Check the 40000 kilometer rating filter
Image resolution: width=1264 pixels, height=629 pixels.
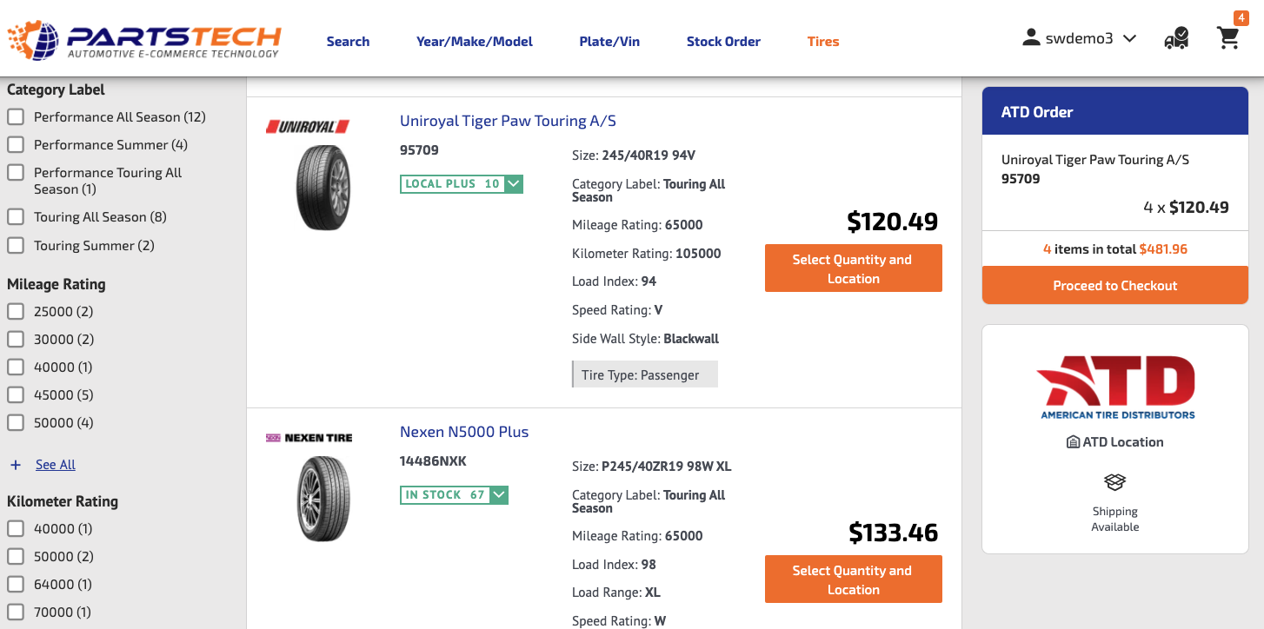coord(16,529)
